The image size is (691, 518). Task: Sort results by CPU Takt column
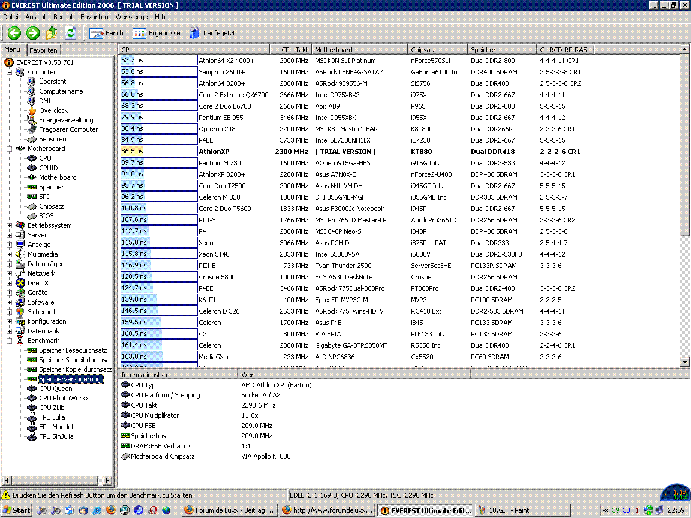coord(290,50)
